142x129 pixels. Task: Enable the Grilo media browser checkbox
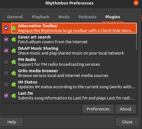6,73
